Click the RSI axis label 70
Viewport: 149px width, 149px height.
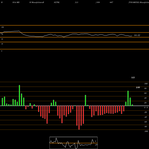click(x=2, y=34)
